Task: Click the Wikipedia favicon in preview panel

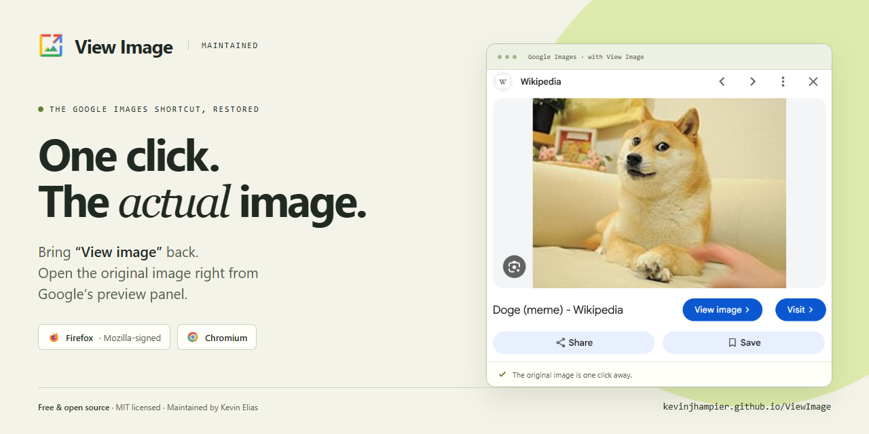Action: click(502, 82)
